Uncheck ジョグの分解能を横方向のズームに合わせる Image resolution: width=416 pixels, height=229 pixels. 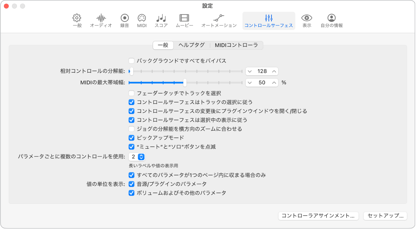tap(131, 129)
